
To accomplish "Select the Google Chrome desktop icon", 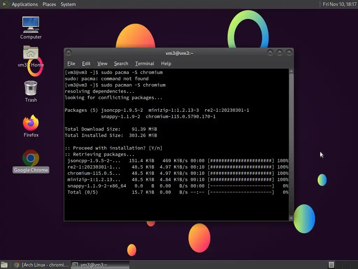I will (x=31, y=161).
